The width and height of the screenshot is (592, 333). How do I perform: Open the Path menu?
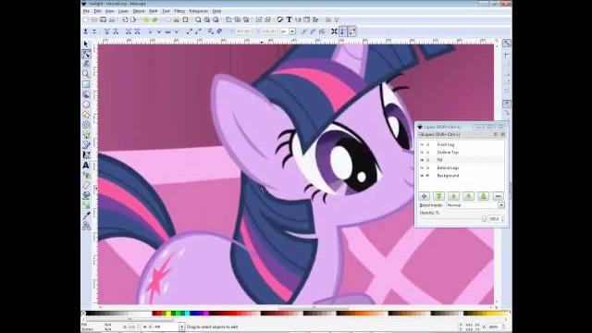pyautogui.click(x=153, y=11)
